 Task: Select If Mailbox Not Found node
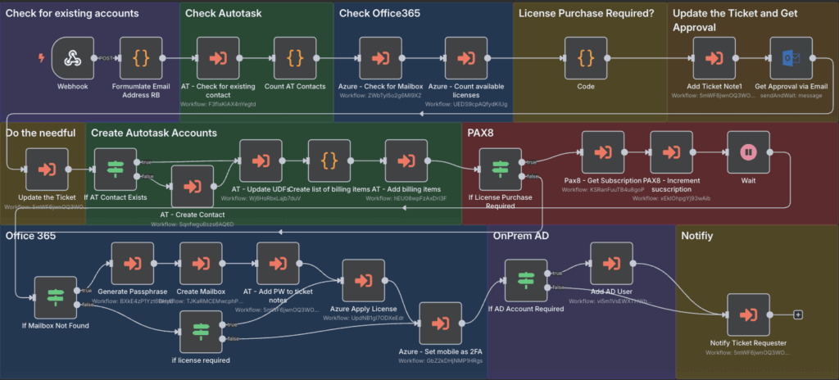[x=56, y=297]
